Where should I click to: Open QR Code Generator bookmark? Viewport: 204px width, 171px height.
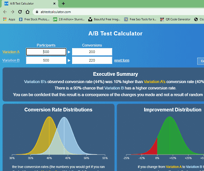pos(175,20)
